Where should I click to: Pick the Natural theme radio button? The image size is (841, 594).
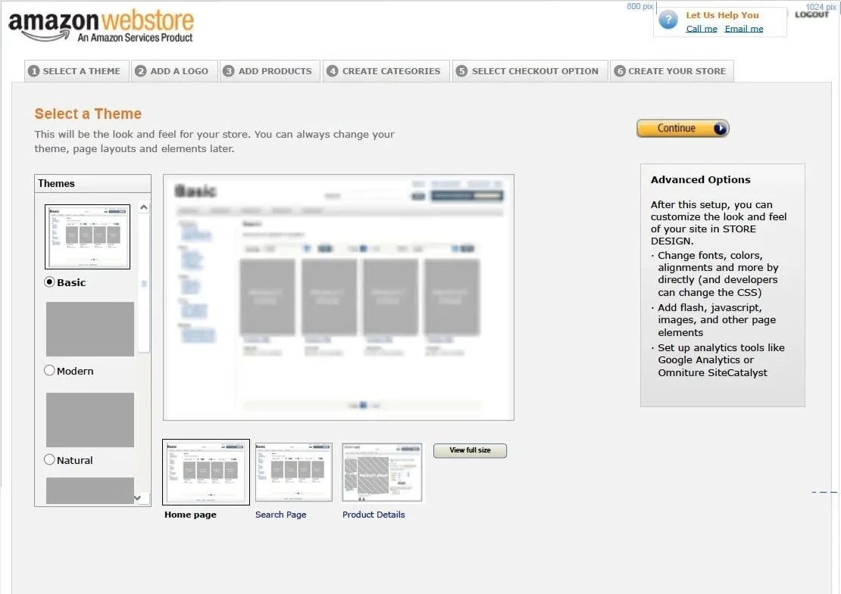click(49, 459)
